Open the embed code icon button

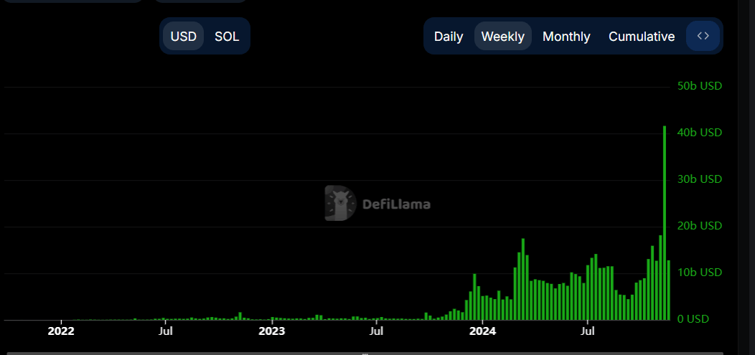(x=703, y=36)
